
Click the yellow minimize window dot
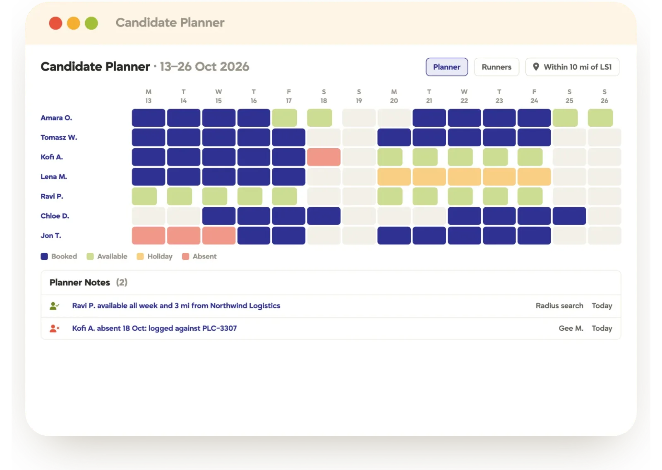point(74,23)
